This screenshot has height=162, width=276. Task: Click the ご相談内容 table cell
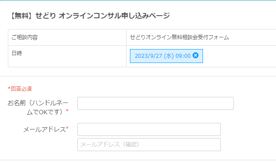67,37
